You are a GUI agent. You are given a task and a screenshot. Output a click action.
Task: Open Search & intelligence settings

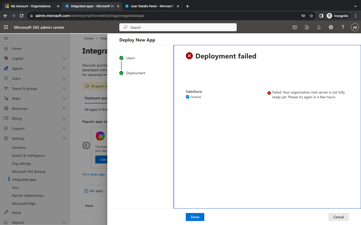coord(28,155)
